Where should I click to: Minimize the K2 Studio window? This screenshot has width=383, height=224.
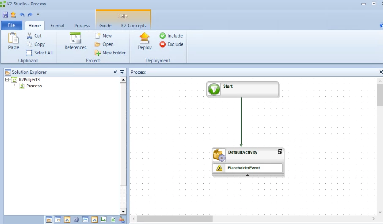point(364,4)
